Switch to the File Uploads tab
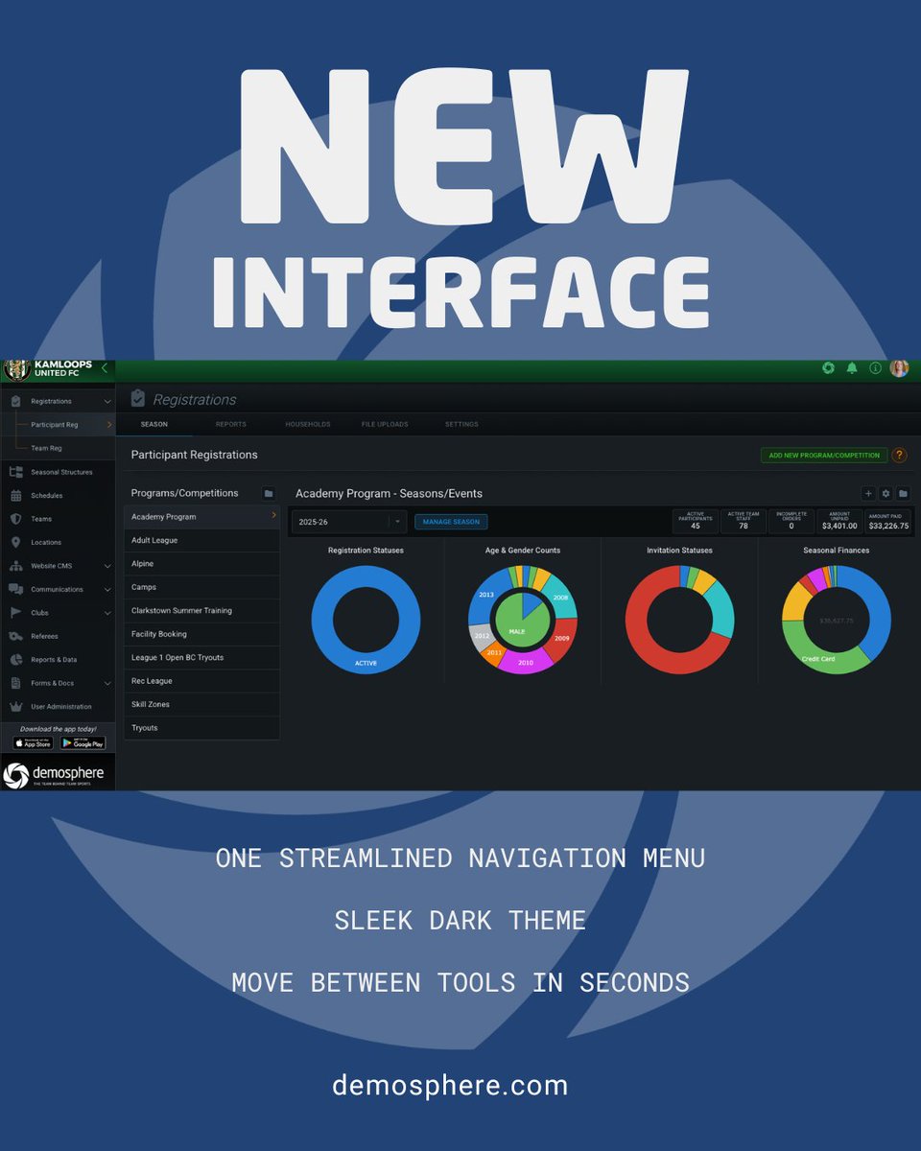The width and height of the screenshot is (921, 1151). (x=385, y=424)
